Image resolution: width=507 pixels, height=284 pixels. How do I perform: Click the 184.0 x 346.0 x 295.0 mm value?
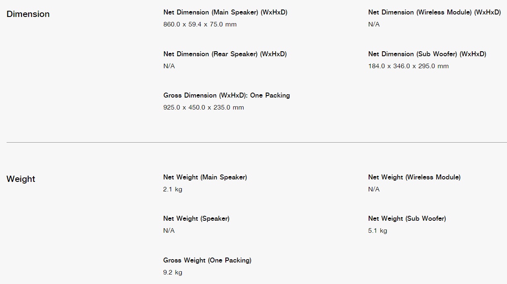click(x=408, y=66)
